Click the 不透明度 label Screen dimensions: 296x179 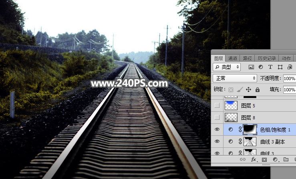tap(270, 78)
